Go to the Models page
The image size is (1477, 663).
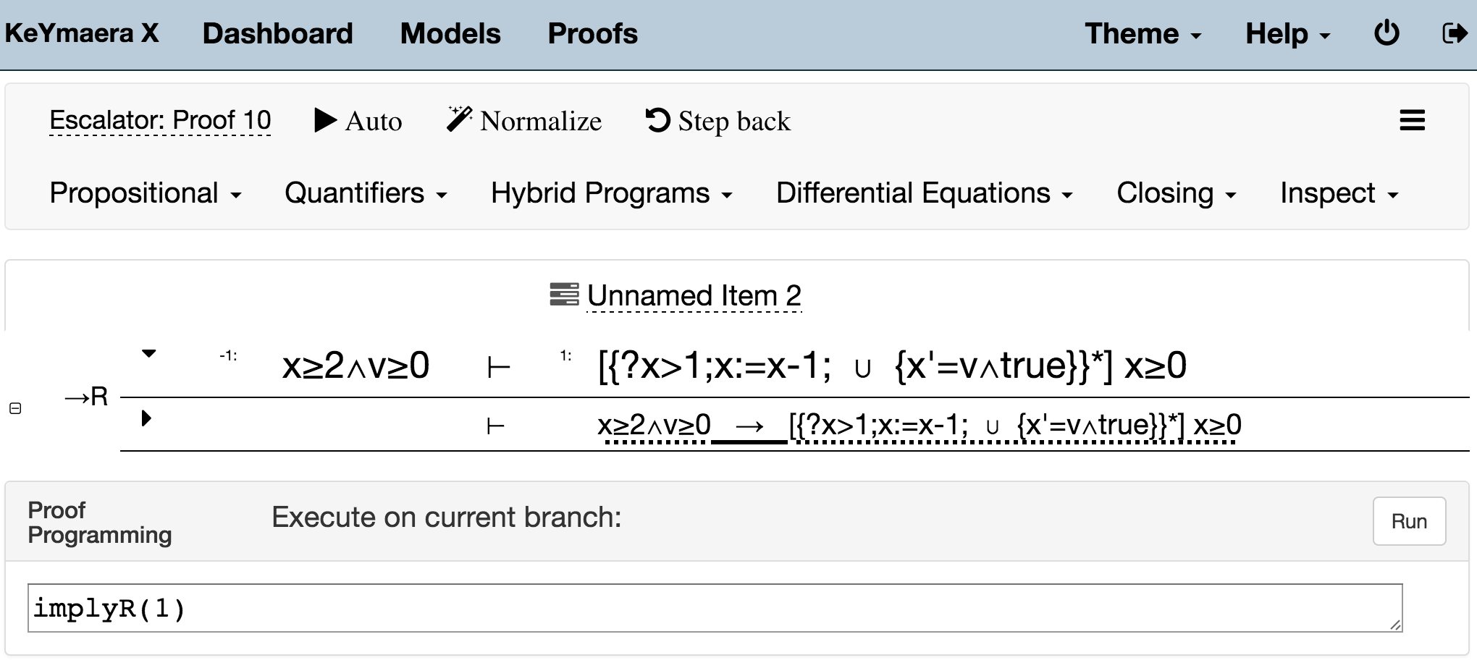[x=450, y=34]
